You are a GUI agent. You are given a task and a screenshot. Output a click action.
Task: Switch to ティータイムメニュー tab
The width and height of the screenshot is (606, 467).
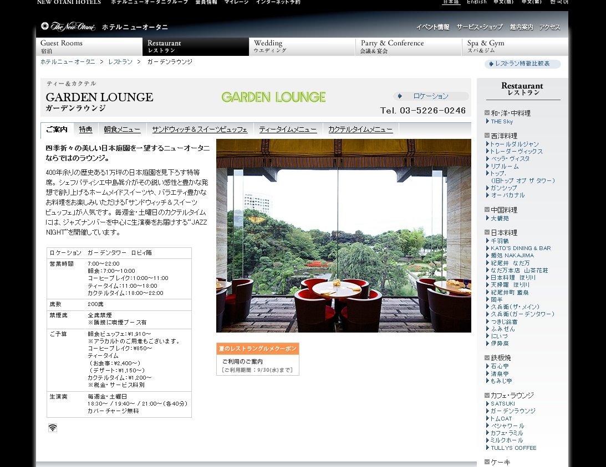tap(288, 129)
